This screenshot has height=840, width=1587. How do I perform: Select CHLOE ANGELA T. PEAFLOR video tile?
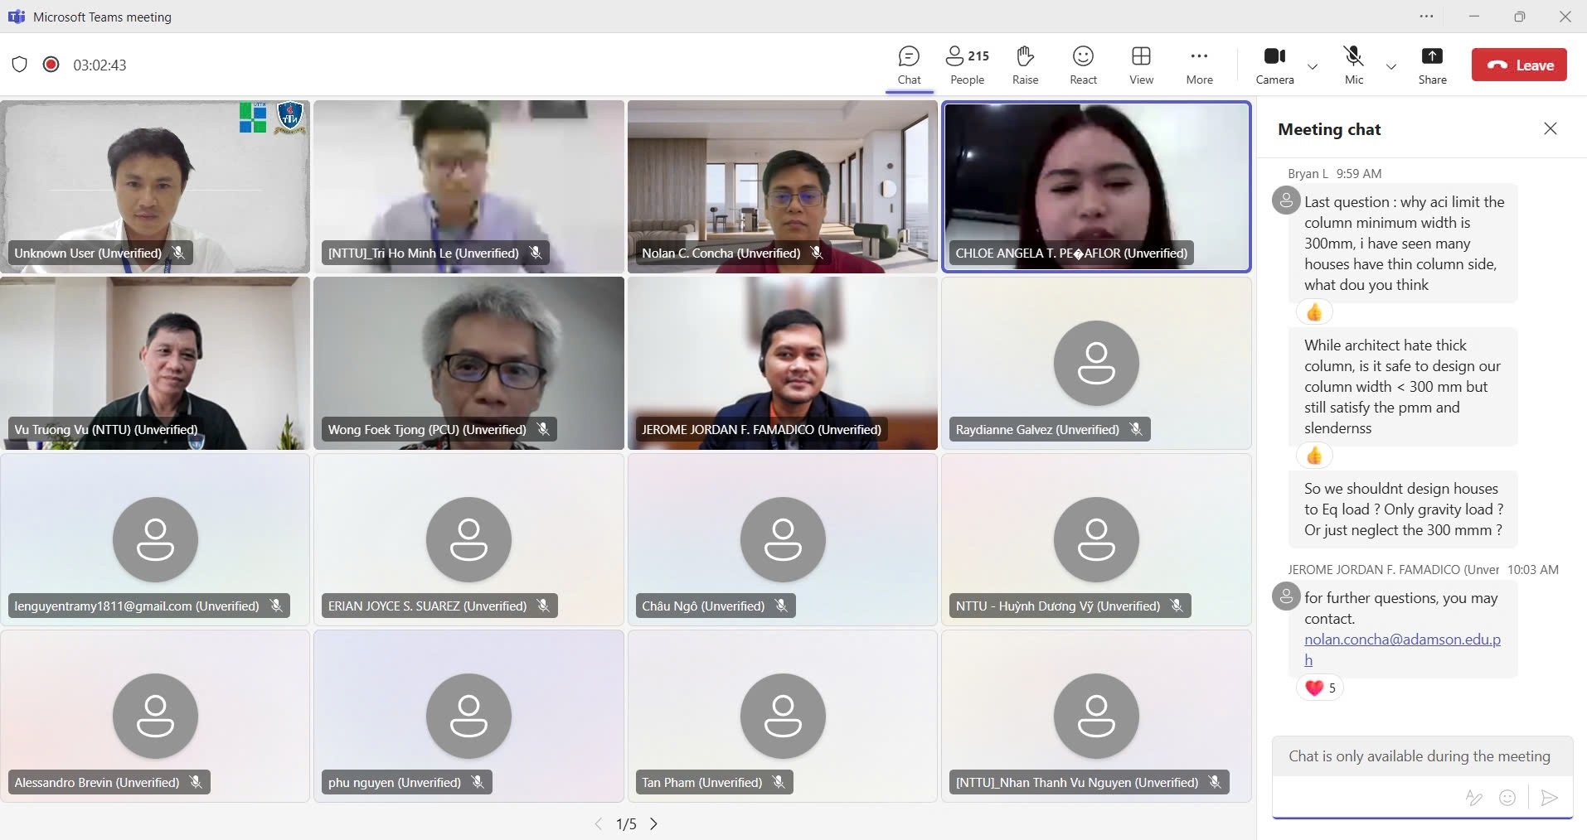pyautogui.click(x=1096, y=186)
